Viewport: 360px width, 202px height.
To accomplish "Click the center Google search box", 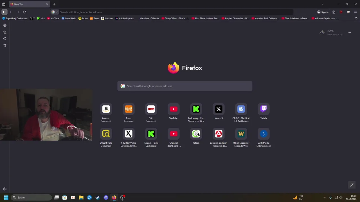I will click(x=185, y=86).
